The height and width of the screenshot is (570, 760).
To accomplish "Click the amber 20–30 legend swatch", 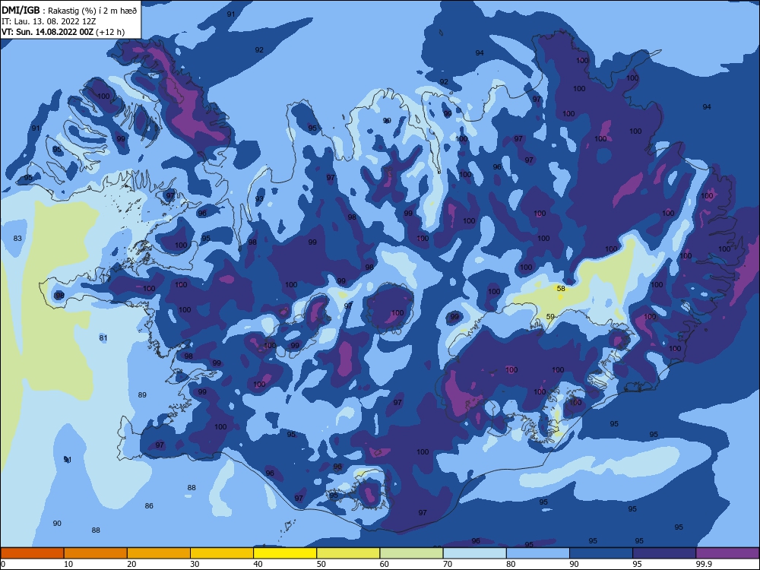I will click(159, 553).
